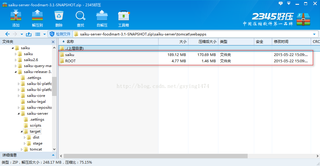The image size is (320, 166).
Task: Click horizontal scrollbar left arrow
Action: pos(61,156)
